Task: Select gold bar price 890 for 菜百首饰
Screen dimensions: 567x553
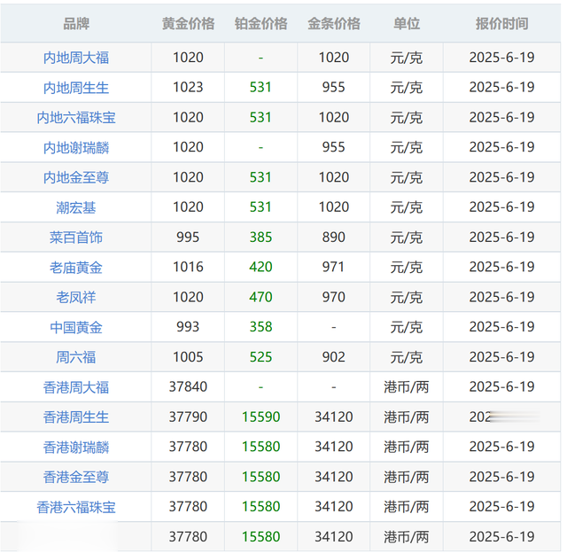Action: click(x=334, y=238)
